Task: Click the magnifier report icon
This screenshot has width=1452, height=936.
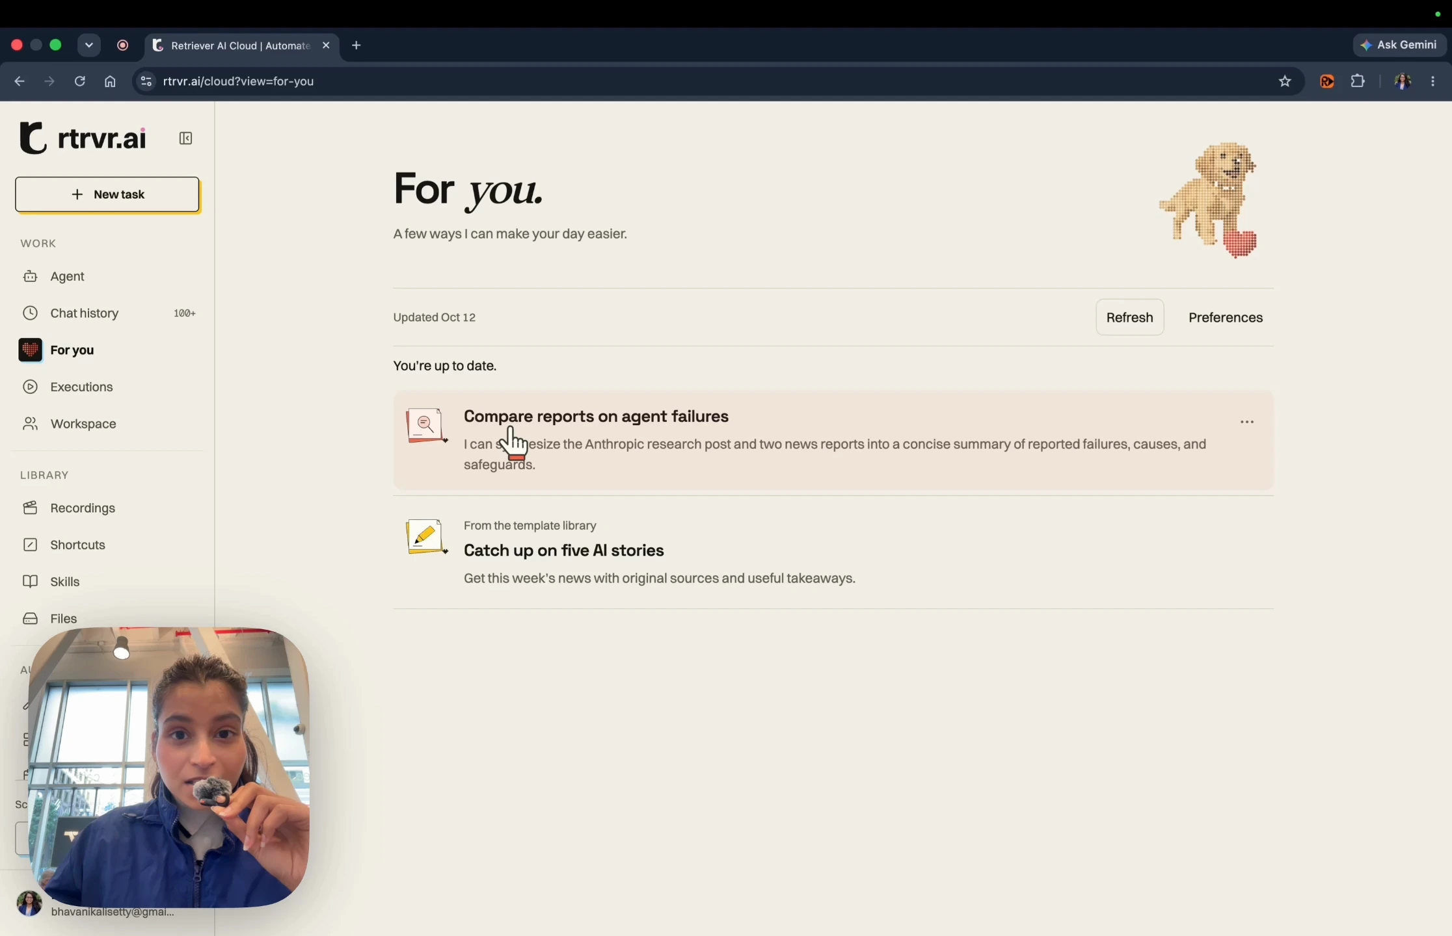Action: [426, 425]
